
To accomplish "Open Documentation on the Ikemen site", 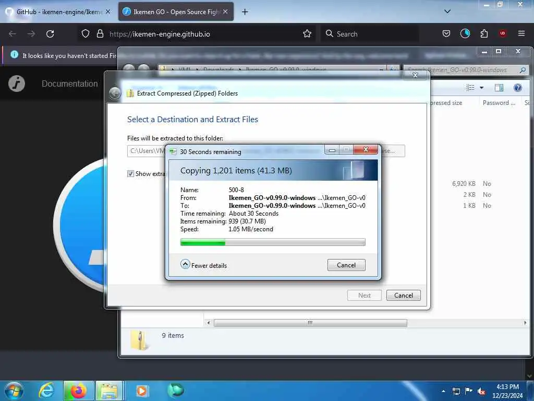I will (x=69, y=84).
